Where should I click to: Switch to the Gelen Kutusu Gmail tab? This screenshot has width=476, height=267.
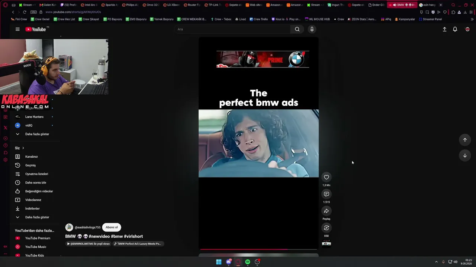pyautogui.click(x=48, y=5)
